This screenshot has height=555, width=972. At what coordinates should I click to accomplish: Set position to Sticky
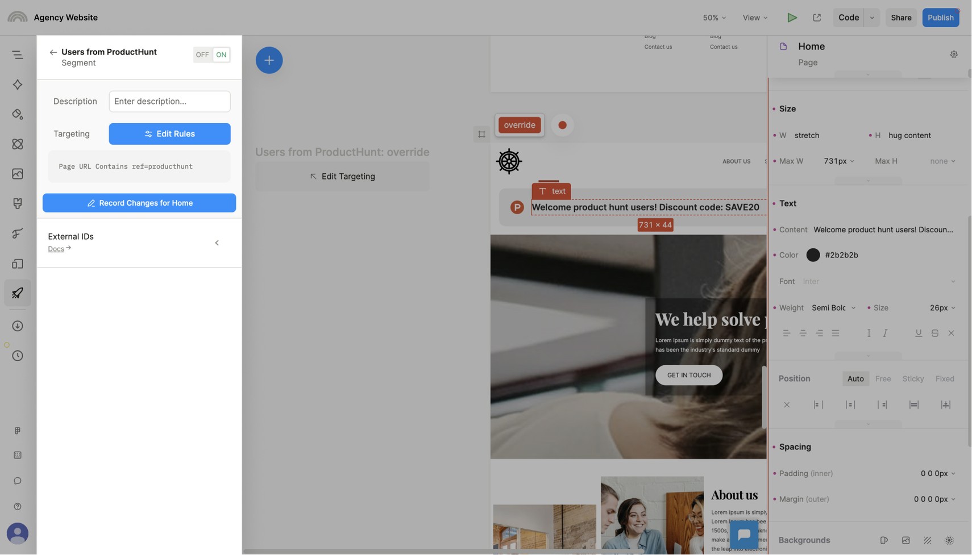(913, 379)
